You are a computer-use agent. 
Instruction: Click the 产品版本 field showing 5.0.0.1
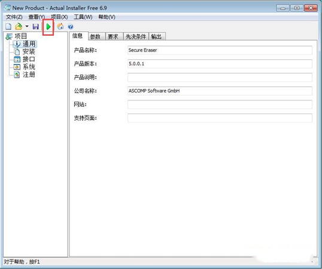tap(220, 64)
